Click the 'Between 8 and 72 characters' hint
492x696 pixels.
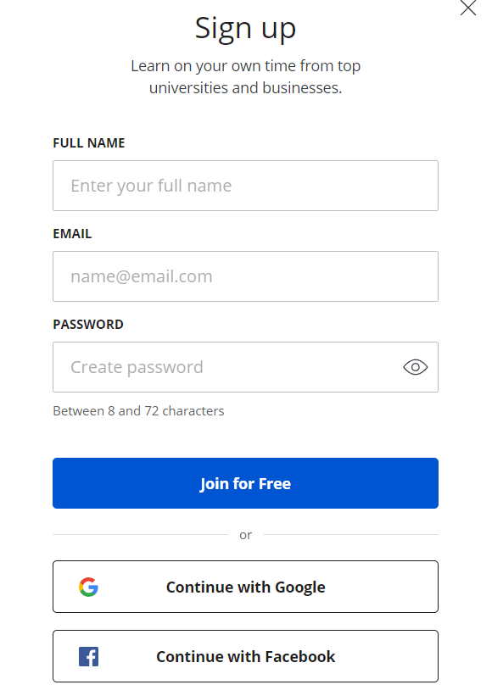pos(138,411)
